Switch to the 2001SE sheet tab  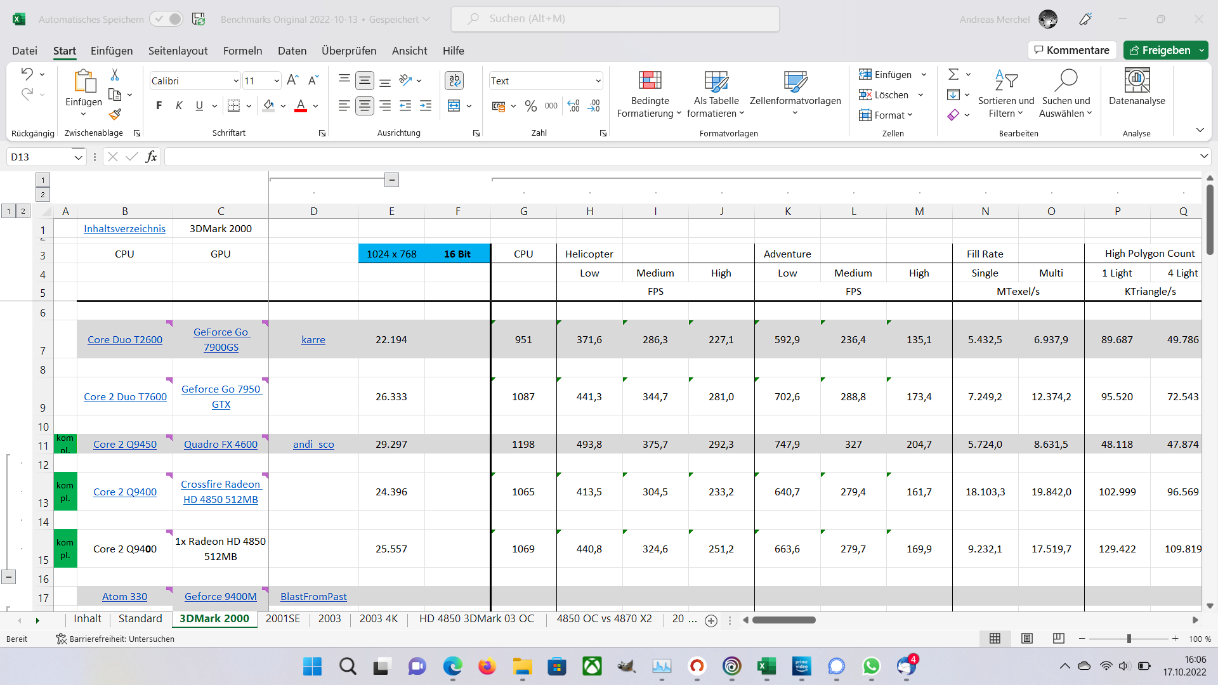click(282, 618)
